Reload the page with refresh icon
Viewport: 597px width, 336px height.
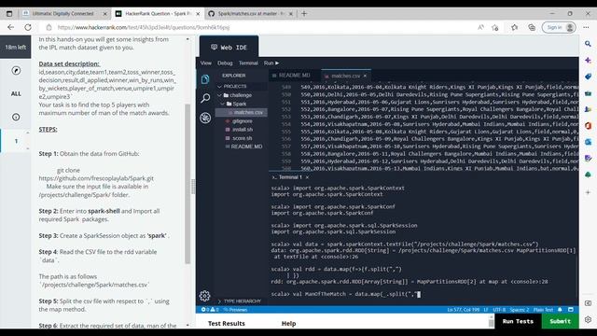pos(28,27)
